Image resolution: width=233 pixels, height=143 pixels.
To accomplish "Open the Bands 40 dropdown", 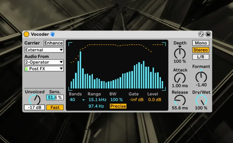I will coord(77,100).
